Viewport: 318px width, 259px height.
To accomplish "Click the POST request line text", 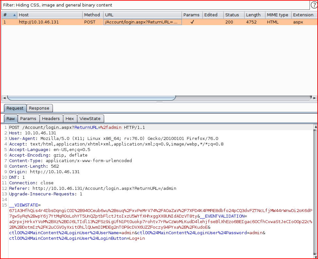I will point(77,128).
